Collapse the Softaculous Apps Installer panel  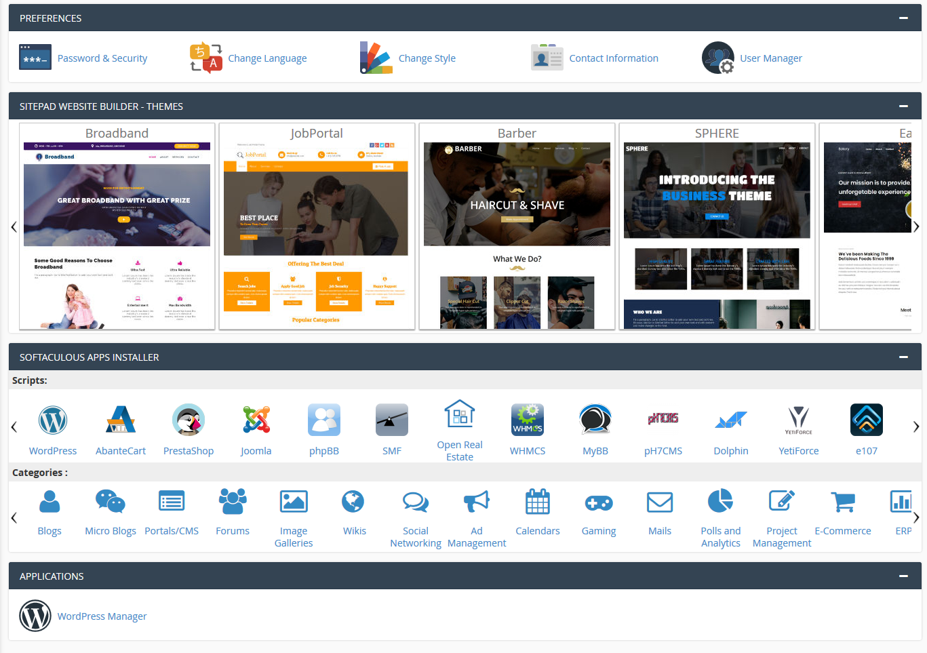pyautogui.click(x=903, y=357)
